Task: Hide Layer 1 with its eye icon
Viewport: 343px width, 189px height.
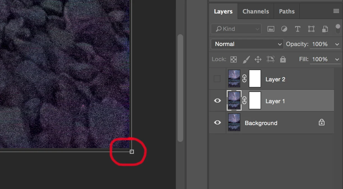Action: 217,101
